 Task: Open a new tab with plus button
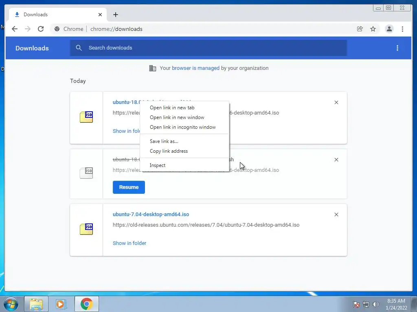pos(115,15)
